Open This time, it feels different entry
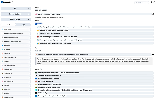The width and height of the screenshot is (157, 98). click(94, 76)
